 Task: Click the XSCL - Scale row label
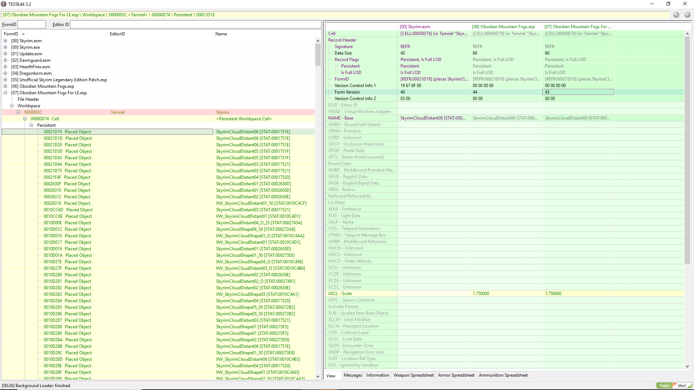(x=340, y=294)
